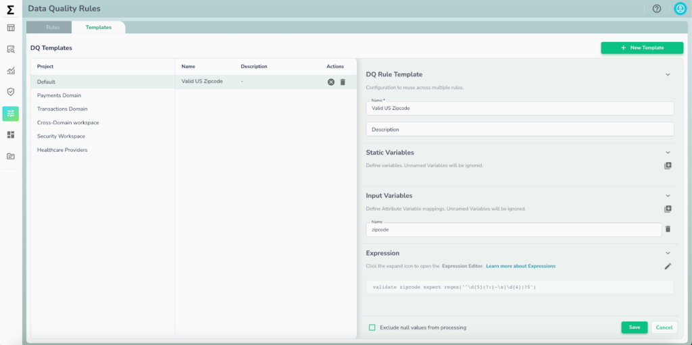Click the help question mark icon
This screenshot has width=692, height=345.
pyautogui.click(x=656, y=9)
